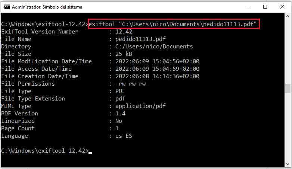
Task: Click the value pdf in File Type Extension row
Action: [x=120, y=99]
